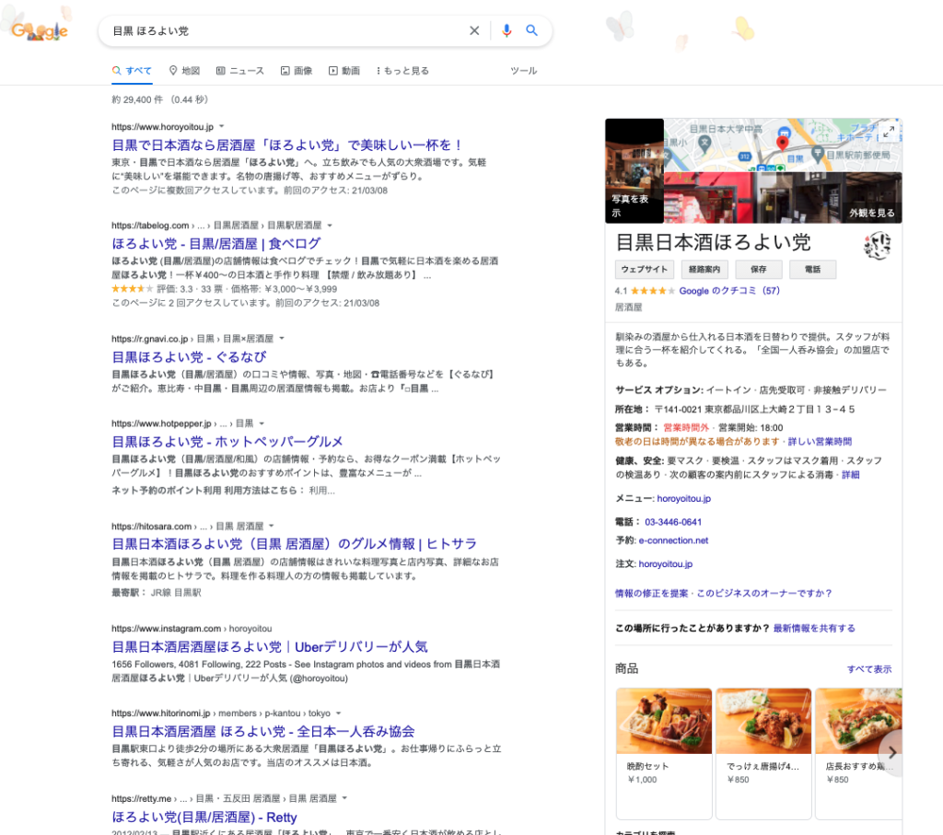Open the tabelog.com result options arrow
Screen dimensions: 943x835
coord(330,226)
